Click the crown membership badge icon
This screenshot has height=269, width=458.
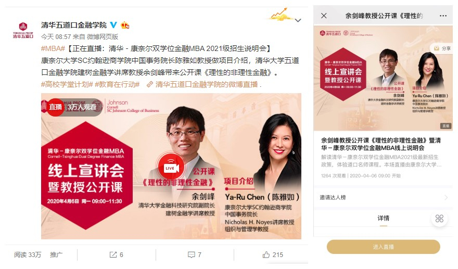pyautogui.click(x=125, y=25)
